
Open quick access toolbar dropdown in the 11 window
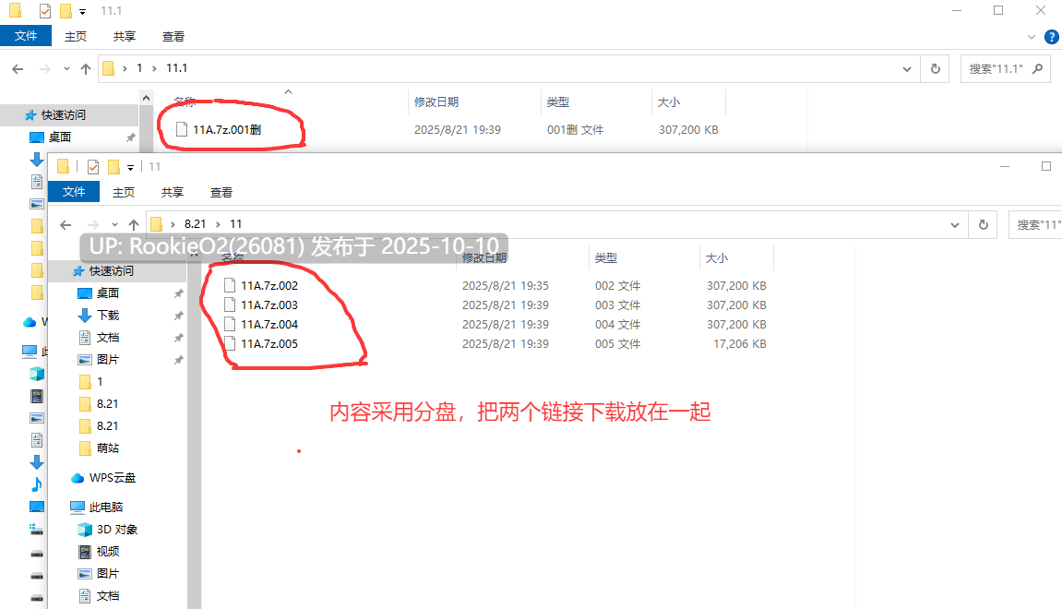(x=131, y=167)
